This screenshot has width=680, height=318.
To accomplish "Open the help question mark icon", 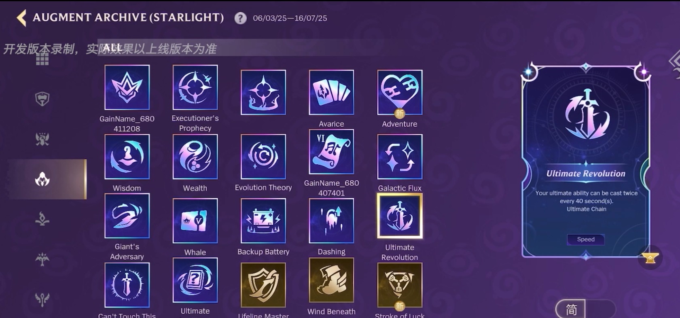I will click(240, 18).
